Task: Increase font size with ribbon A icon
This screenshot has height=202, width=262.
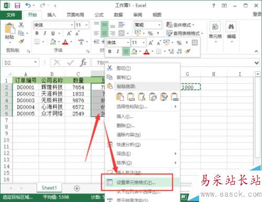Action: tap(69, 33)
